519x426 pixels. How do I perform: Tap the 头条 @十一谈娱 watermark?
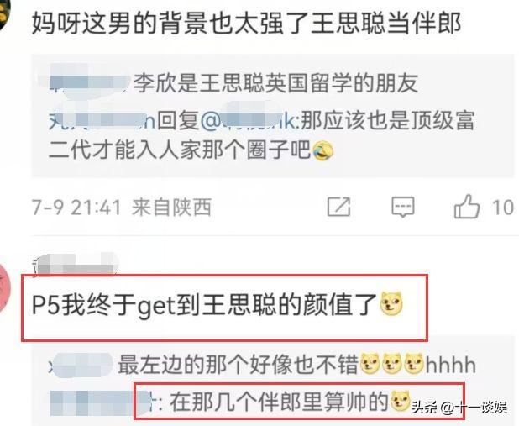459,408
